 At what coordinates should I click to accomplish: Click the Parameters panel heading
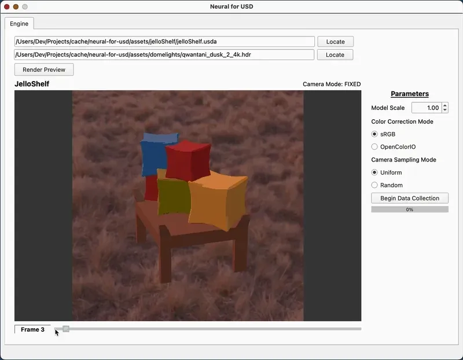coord(410,94)
